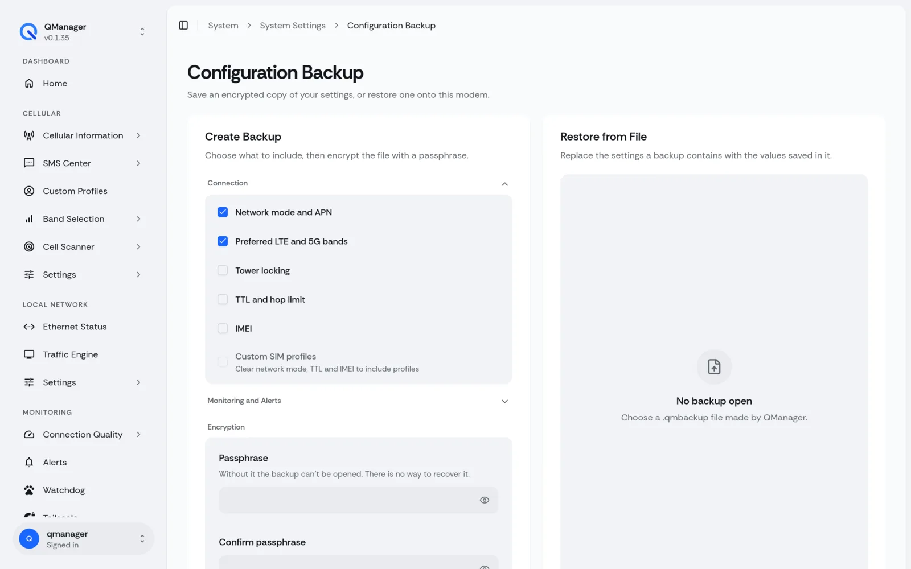Expand the Cellular Information submenu chevron

[138, 135]
